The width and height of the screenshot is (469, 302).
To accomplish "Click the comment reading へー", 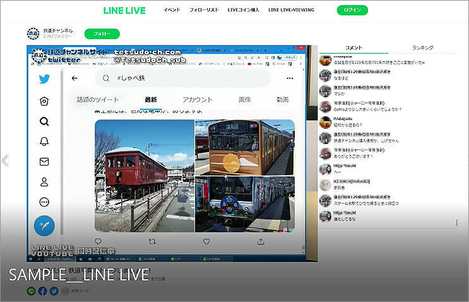I will pyautogui.click(x=337, y=172).
